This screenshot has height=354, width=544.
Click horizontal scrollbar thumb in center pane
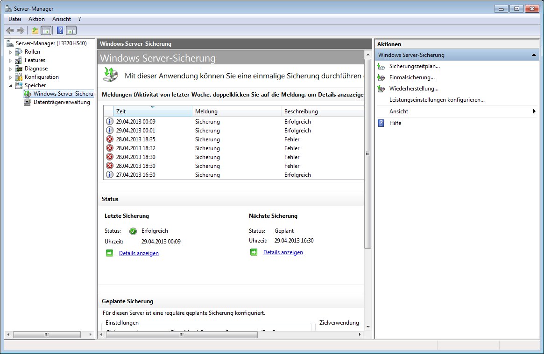(x=182, y=334)
